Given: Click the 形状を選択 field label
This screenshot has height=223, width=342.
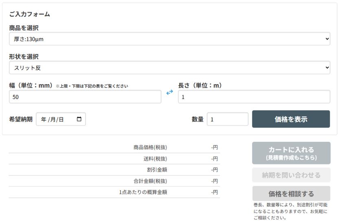Looking at the screenshot, I should [24, 56].
